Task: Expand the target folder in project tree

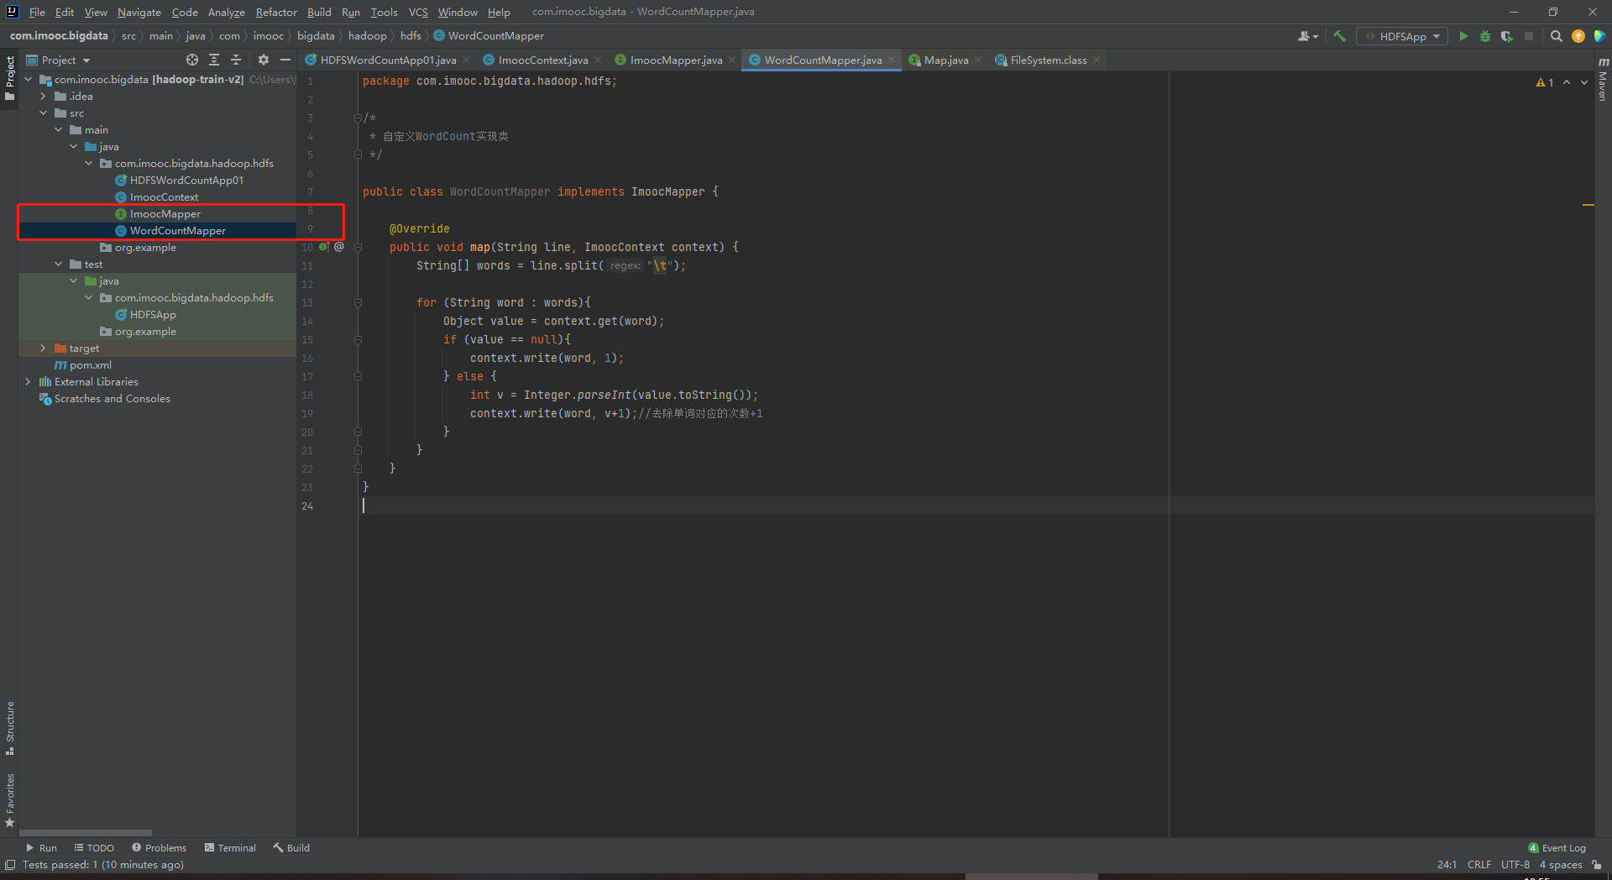Action: click(x=44, y=348)
